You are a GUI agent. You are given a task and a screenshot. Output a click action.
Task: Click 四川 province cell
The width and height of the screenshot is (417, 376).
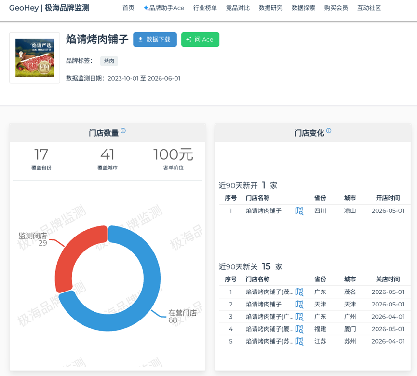[x=320, y=211]
